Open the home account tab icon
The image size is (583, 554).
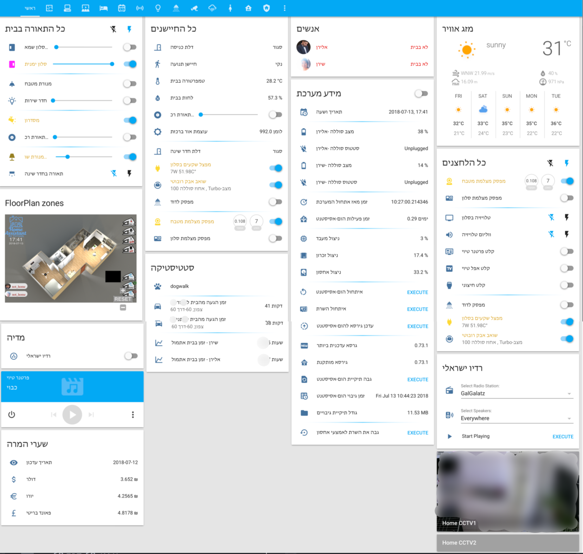tap(249, 8)
